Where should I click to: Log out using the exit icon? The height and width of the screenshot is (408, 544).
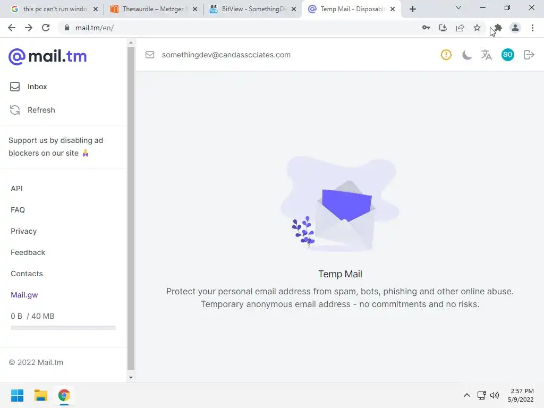(x=529, y=55)
